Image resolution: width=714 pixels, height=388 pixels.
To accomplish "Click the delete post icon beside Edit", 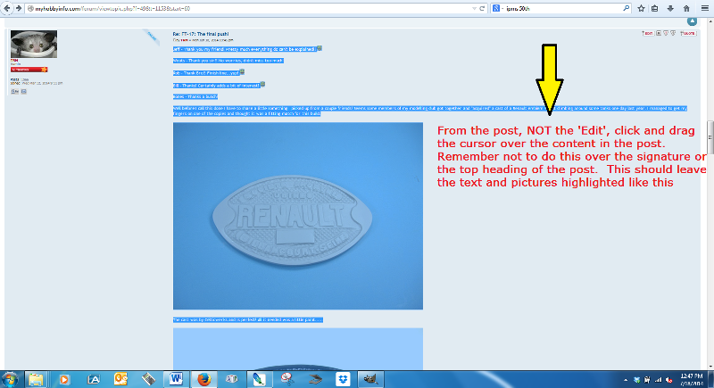I will coord(659,33).
